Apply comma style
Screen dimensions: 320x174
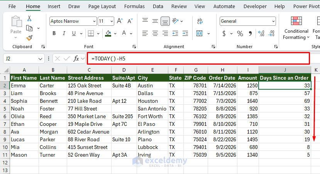[250, 33]
